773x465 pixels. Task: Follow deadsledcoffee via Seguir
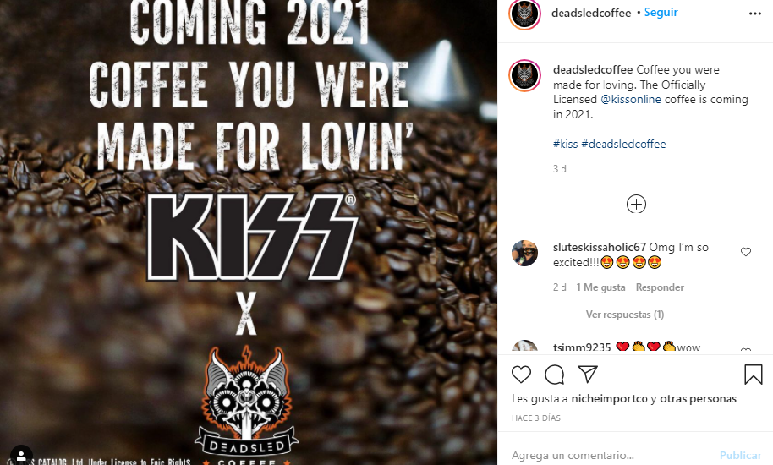661,13
